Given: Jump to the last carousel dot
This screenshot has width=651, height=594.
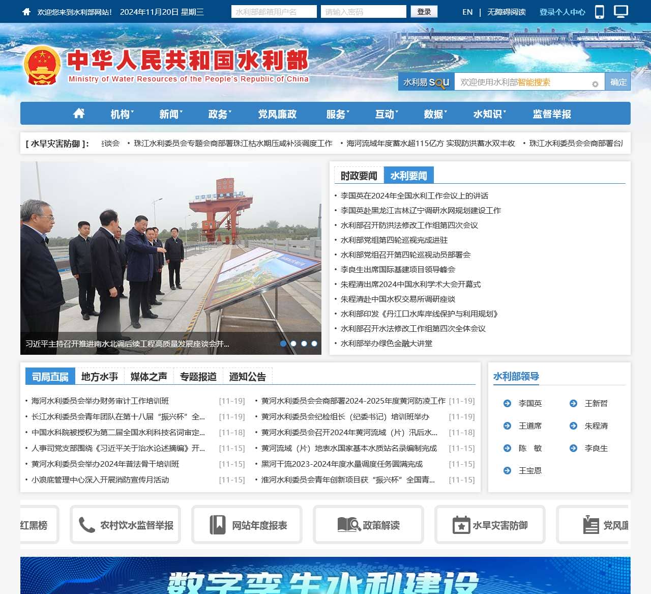Looking at the screenshot, I should (314, 344).
